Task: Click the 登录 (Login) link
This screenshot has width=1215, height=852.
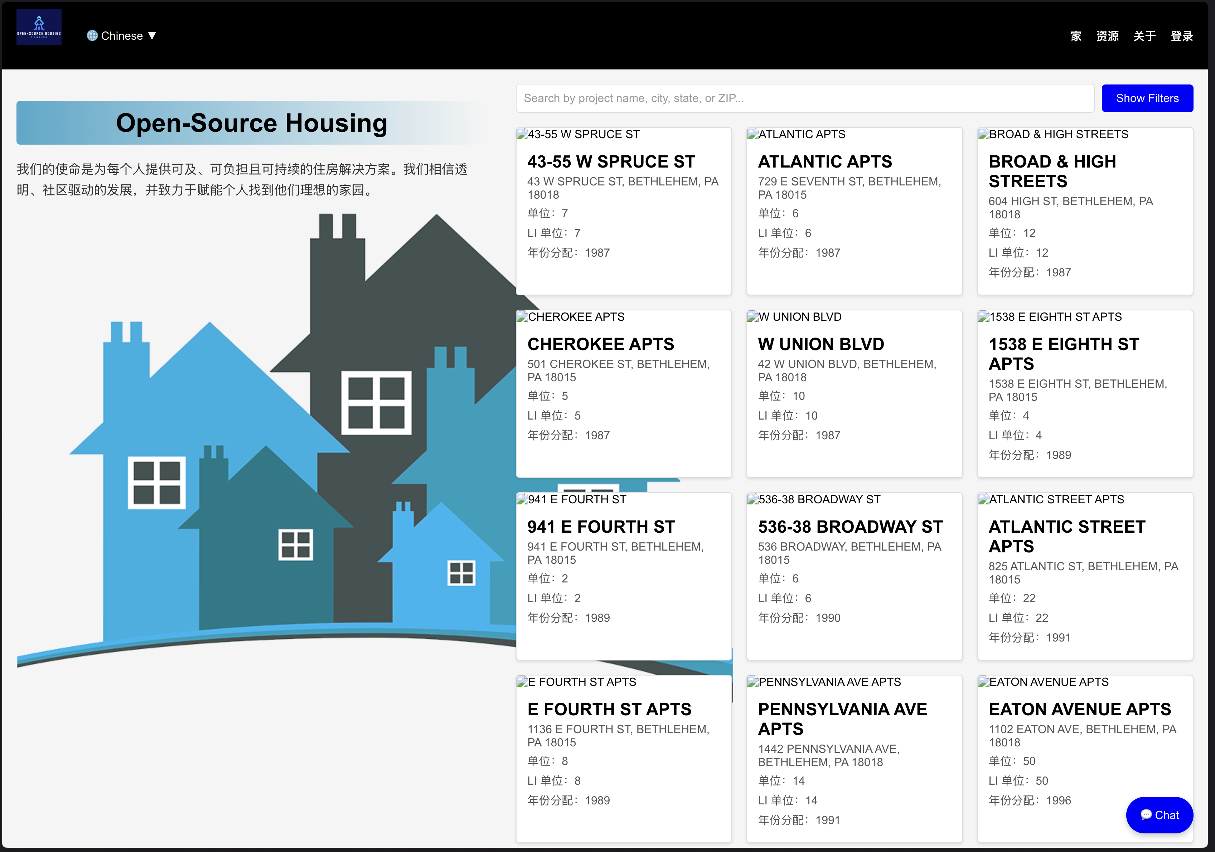Action: click(x=1181, y=36)
